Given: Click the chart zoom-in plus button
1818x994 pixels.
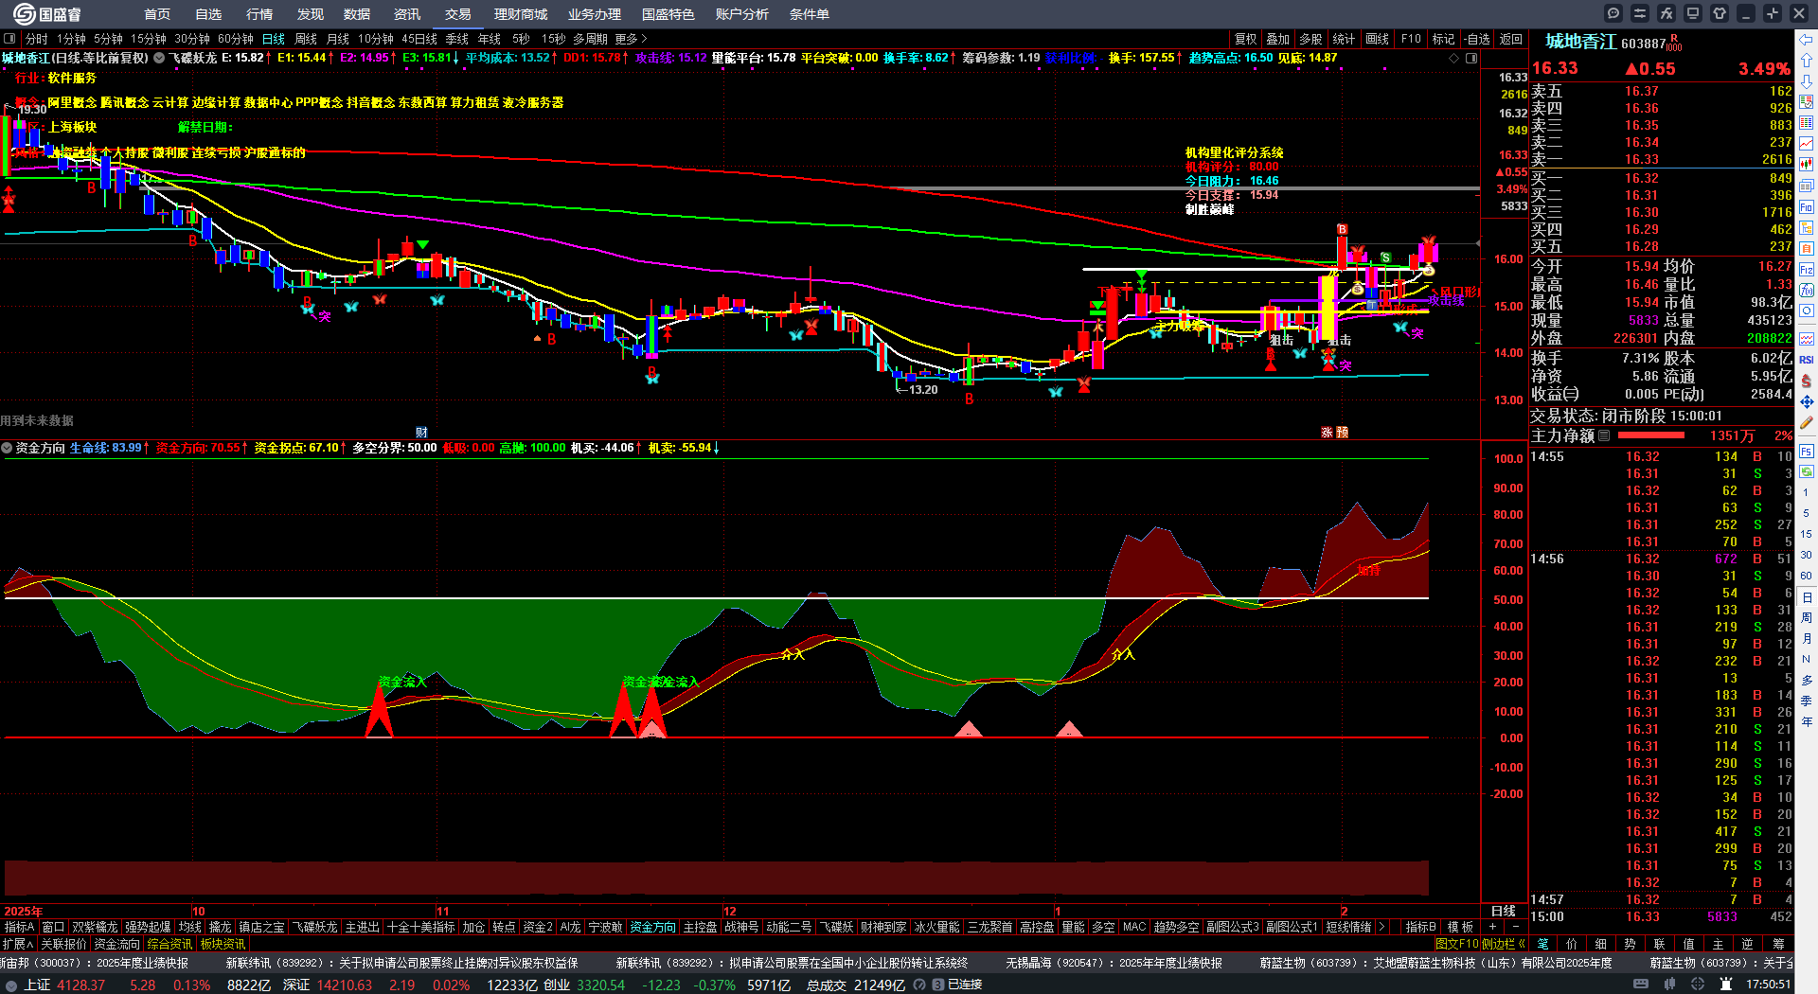Looking at the screenshot, I should [x=1492, y=927].
